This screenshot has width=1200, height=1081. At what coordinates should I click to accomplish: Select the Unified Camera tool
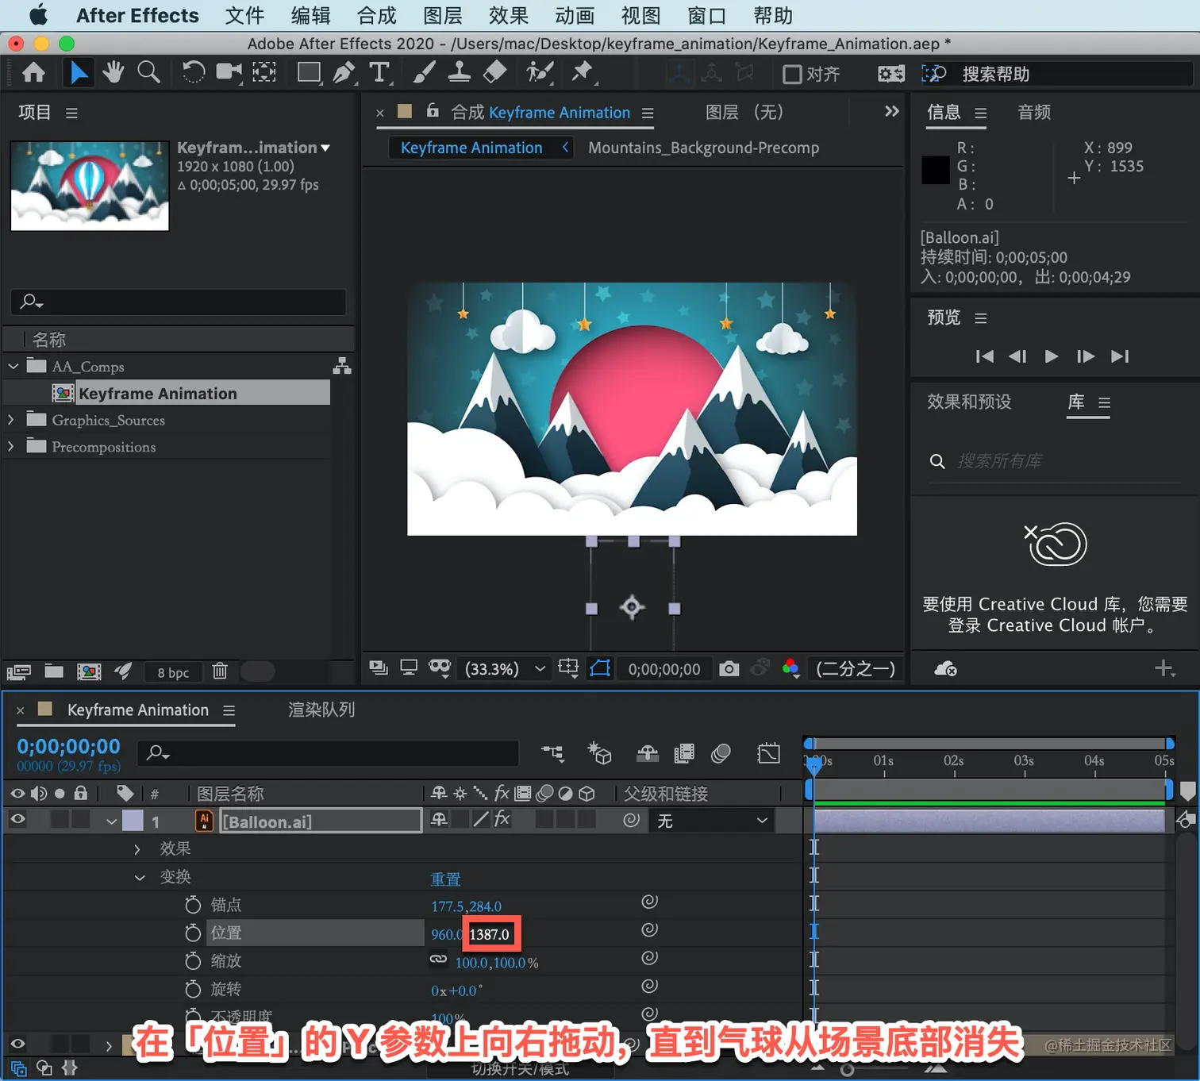point(229,73)
